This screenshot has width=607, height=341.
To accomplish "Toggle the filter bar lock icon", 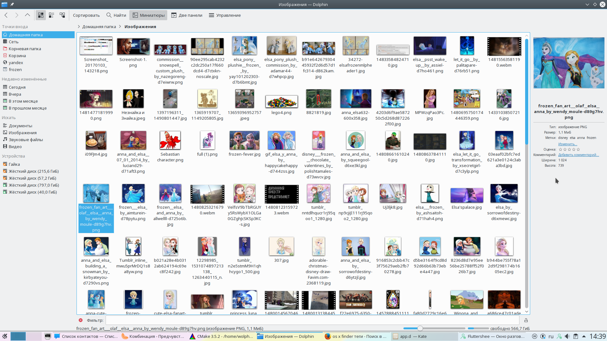I will pyautogui.click(x=526, y=320).
